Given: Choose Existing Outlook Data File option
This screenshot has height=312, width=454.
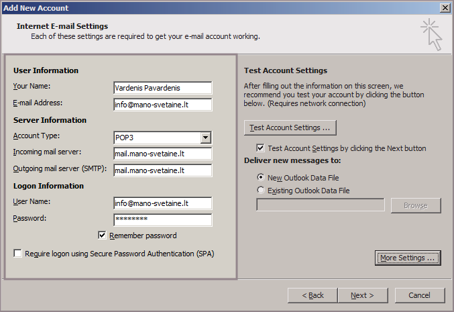Looking at the screenshot, I should (261, 191).
